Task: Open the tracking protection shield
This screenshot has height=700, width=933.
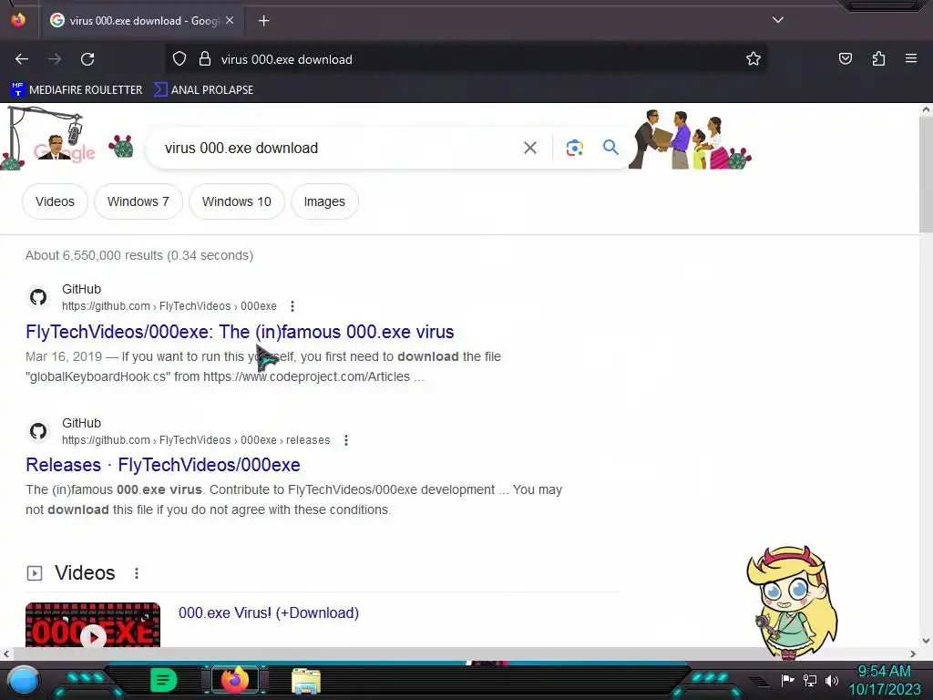Action: (x=179, y=58)
